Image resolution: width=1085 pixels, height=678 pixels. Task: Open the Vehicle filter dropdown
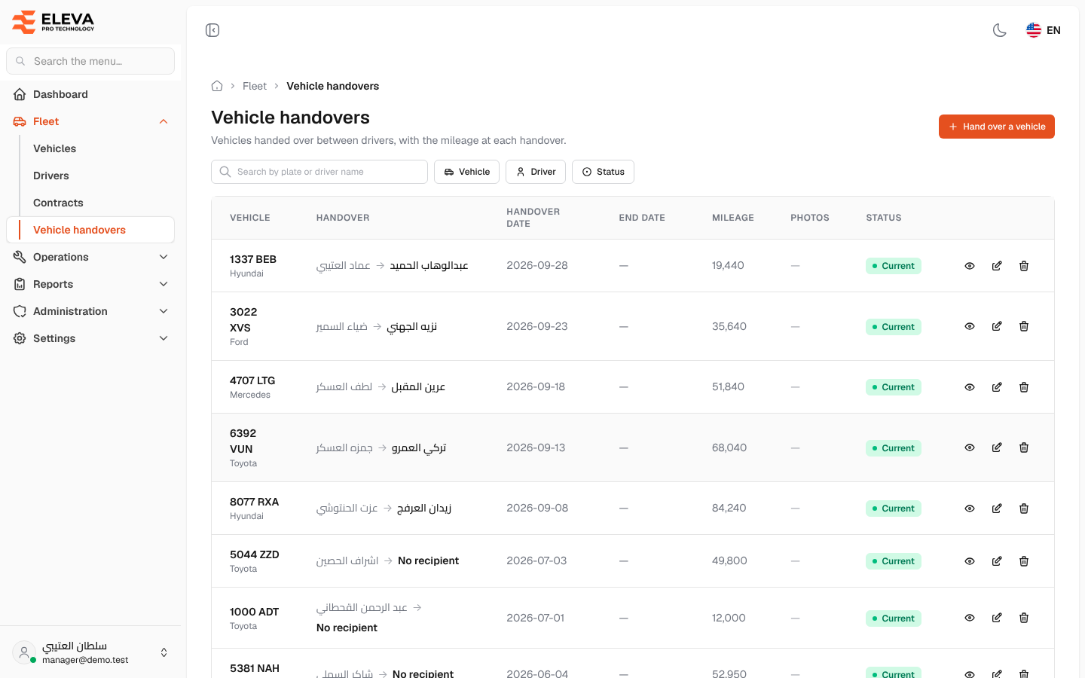(x=466, y=172)
